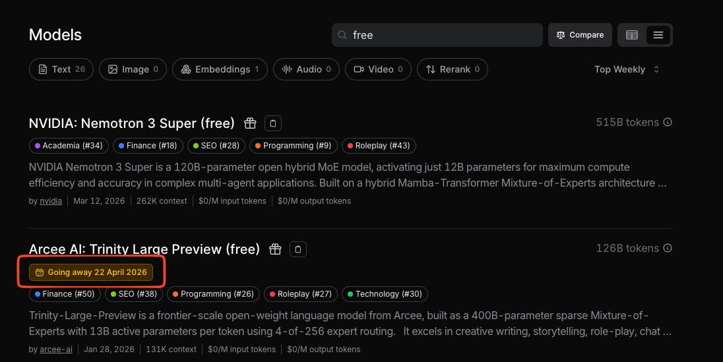
Task: Filter by Text models
Action: [61, 69]
